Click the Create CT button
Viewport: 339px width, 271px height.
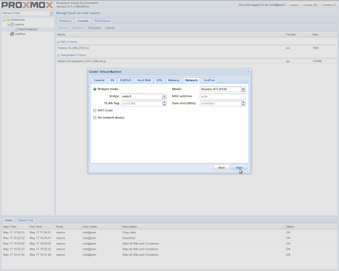click(x=329, y=5)
